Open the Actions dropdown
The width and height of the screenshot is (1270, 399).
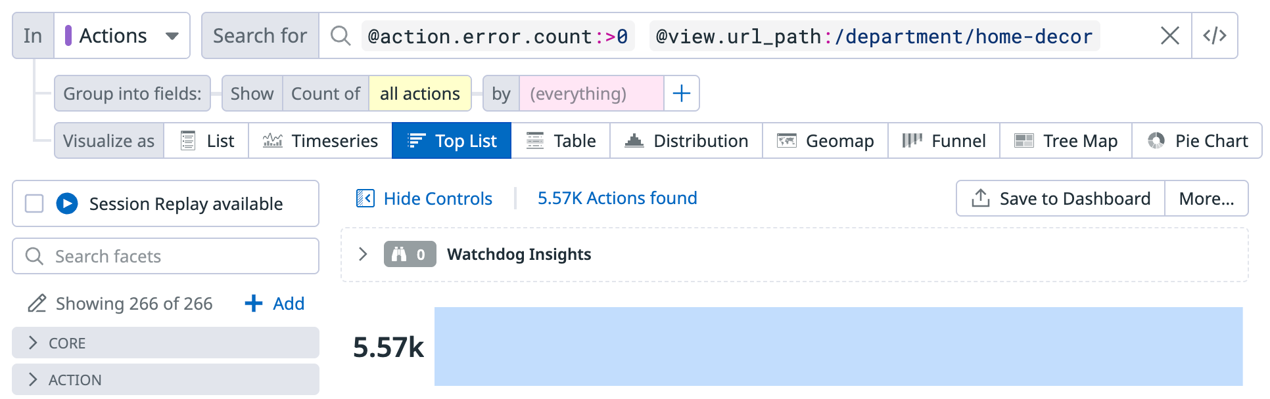click(x=122, y=35)
